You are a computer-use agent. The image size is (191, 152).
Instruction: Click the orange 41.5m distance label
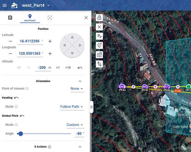pos(178,91)
